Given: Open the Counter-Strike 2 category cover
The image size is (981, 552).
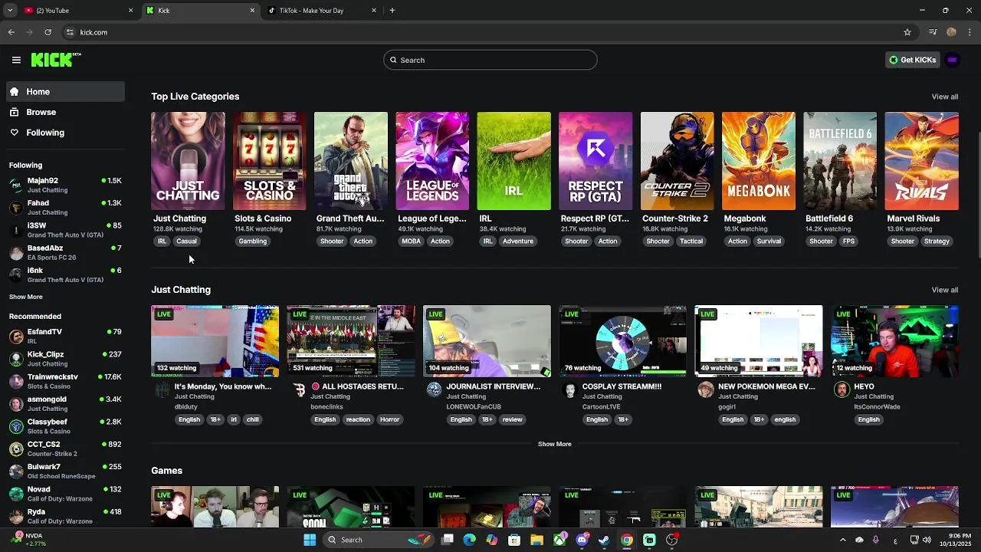Looking at the screenshot, I should coord(677,161).
